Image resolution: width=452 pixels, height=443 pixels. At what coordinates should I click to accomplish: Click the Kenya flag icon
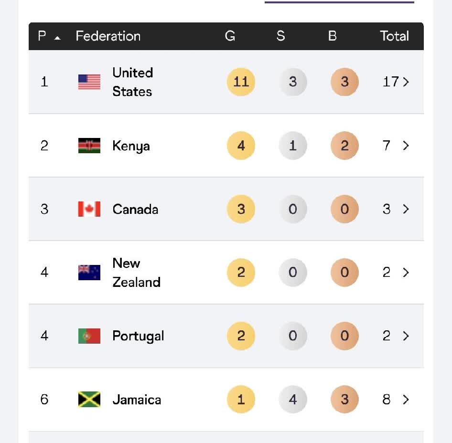(x=89, y=146)
